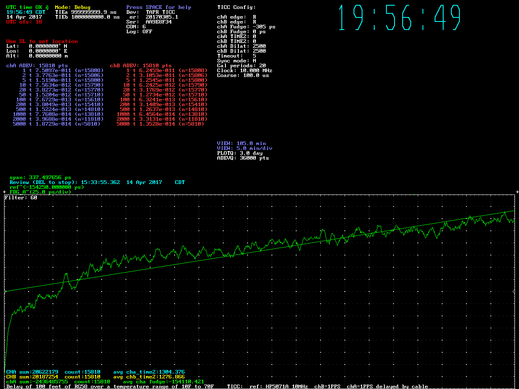Viewport: 519px width, 389px height.
Task: Toggle the chA edge: R setting
Action: pos(236,17)
